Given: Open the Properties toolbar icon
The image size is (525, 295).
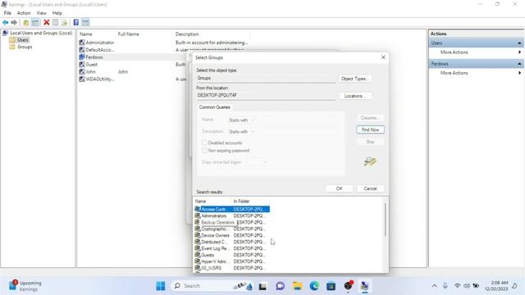Looking at the screenshot, I should pos(56,22).
